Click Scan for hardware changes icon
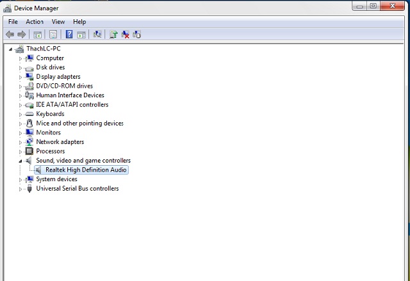 pos(97,34)
